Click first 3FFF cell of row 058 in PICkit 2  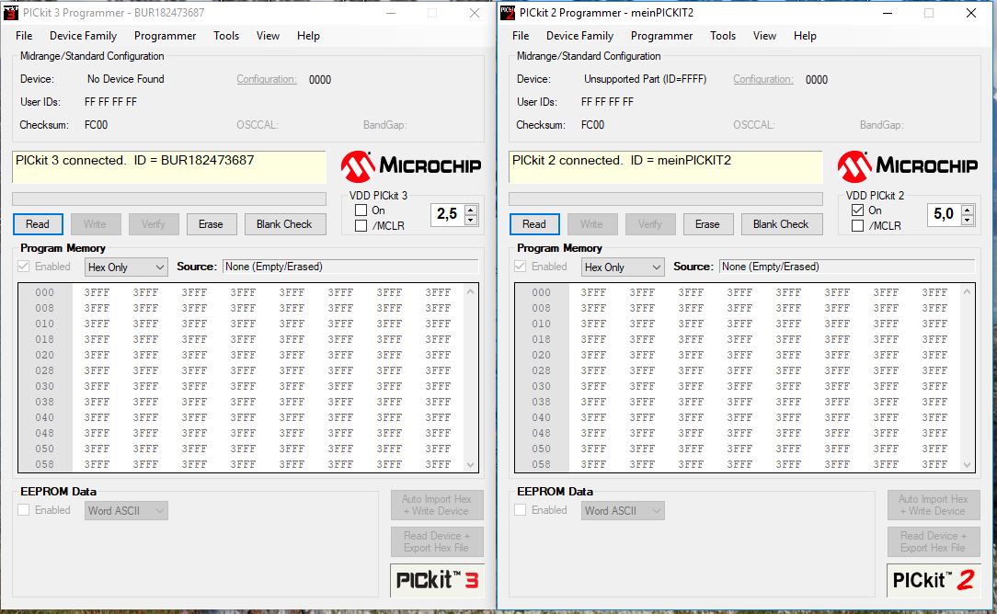click(593, 464)
